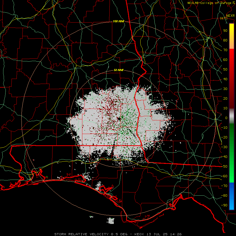Select the 10 value on velocity scale
This screenshot has height=236, width=236.
click(x=225, y=108)
